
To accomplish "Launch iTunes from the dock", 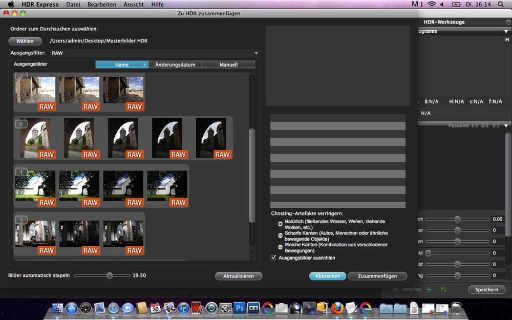I will pos(183,308).
